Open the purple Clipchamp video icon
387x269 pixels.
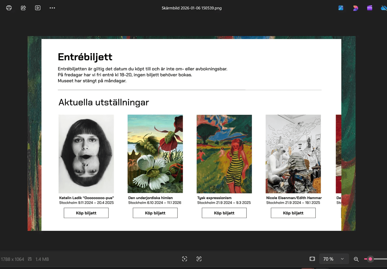(370, 8)
